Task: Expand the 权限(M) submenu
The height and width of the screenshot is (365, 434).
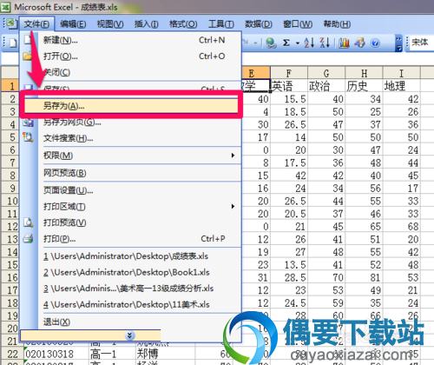Action: tap(130, 156)
